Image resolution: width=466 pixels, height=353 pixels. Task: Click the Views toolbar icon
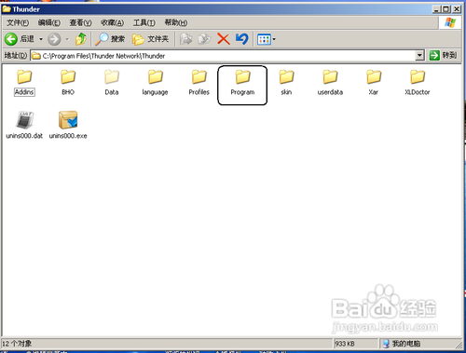[264, 39]
